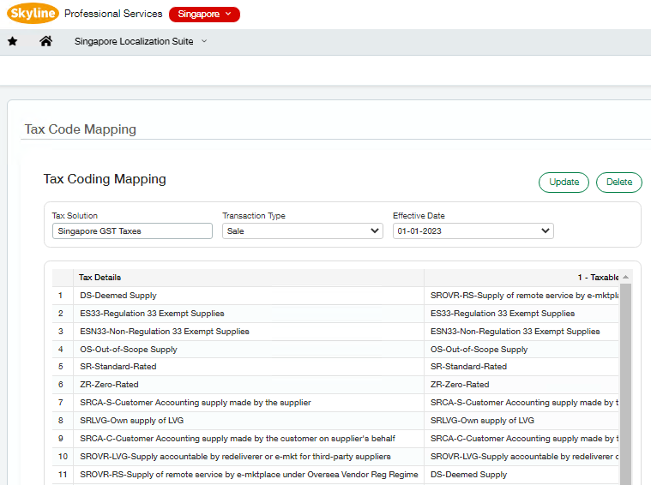The height and width of the screenshot is (485, 651).
Task: Select SRLVG-Own supply of LVG row
Action: click(132, 421)
